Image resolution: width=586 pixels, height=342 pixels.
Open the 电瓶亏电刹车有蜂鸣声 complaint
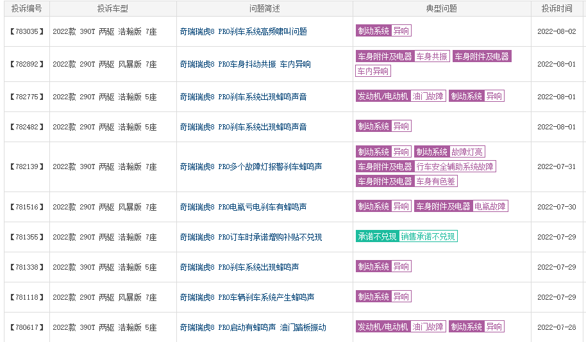[243, 207]
